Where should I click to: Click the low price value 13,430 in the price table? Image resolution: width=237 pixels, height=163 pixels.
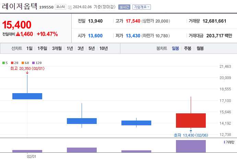pos(133,36)
